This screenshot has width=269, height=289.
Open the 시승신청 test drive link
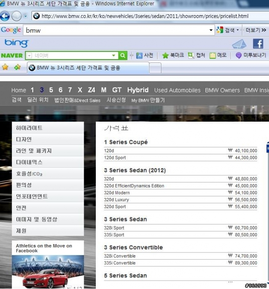[x=116, y=100]
